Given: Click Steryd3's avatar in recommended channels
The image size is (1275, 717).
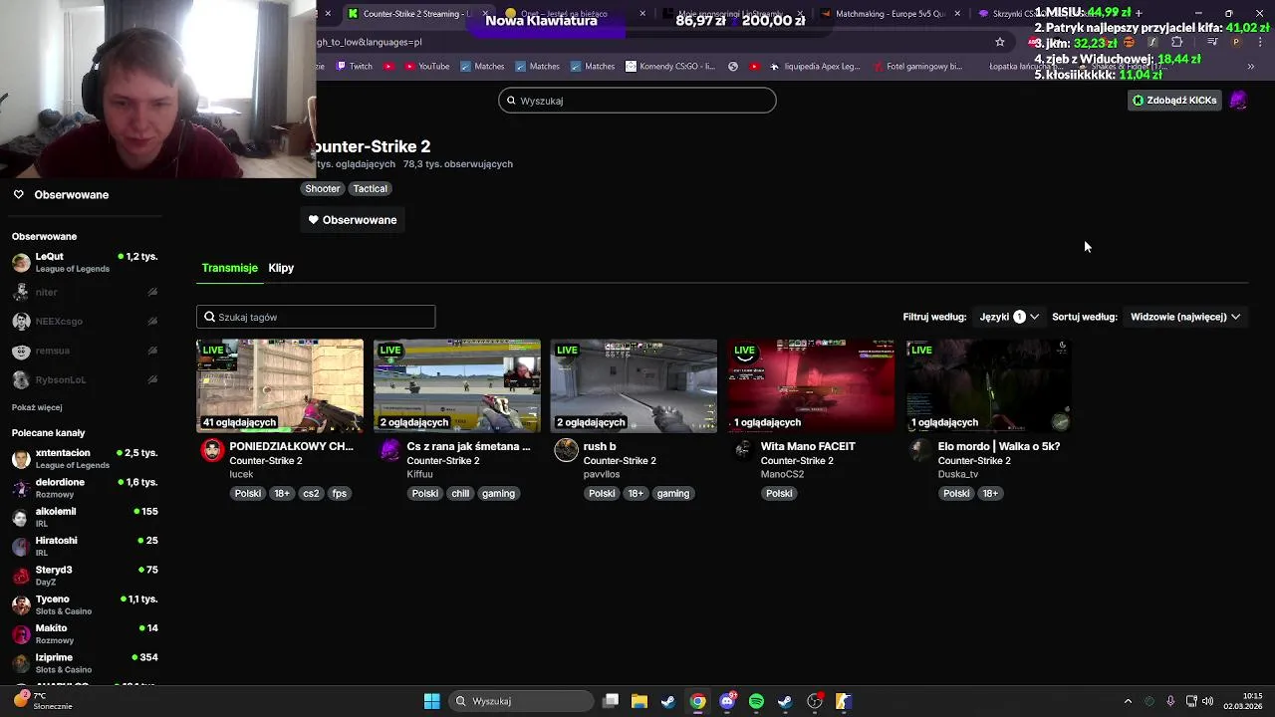Looking at the screenshot, I should coord(21,576).
